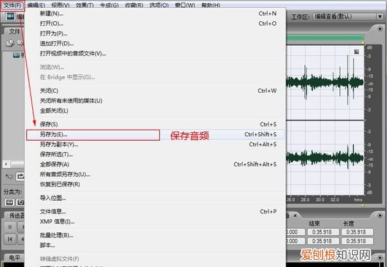Screen dimensions: 387x267
Task: Click the second row end time field 0:35.918
Action: pos(322,241)
